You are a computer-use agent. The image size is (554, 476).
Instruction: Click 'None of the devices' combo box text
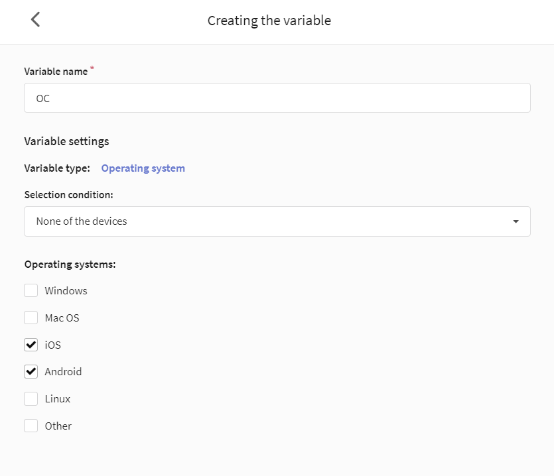(82, 221)
